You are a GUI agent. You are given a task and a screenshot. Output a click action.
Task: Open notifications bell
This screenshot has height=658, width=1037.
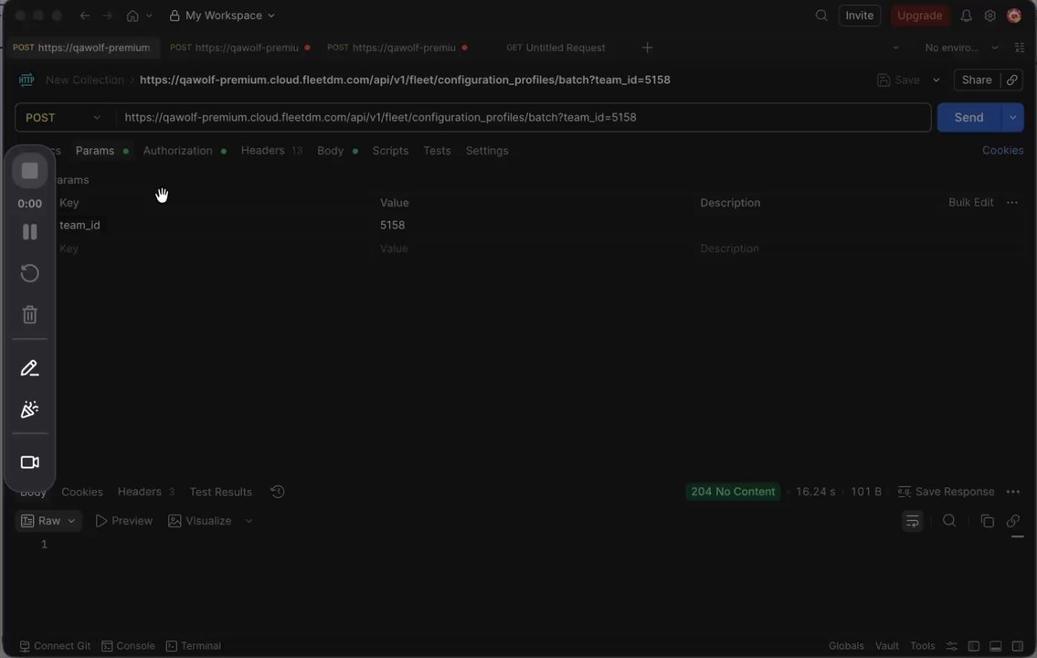coord(967,16)
